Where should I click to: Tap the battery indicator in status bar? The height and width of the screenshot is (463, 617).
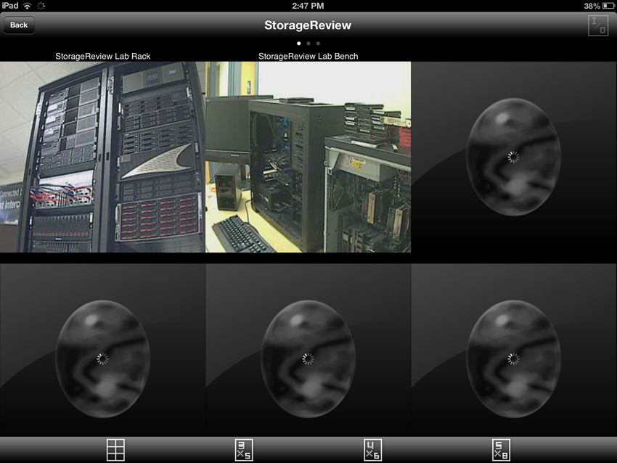pyautogui.click(x=608, y=6)
